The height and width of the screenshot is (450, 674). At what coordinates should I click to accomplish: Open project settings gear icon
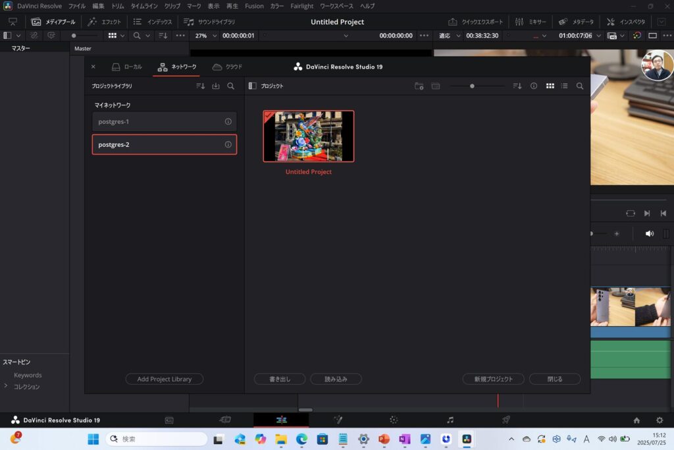tap(660, 420)
